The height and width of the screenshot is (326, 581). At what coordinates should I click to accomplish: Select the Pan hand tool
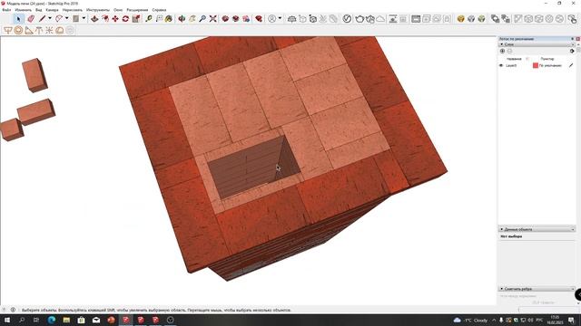pyautogui.click(x=192, y=18)
